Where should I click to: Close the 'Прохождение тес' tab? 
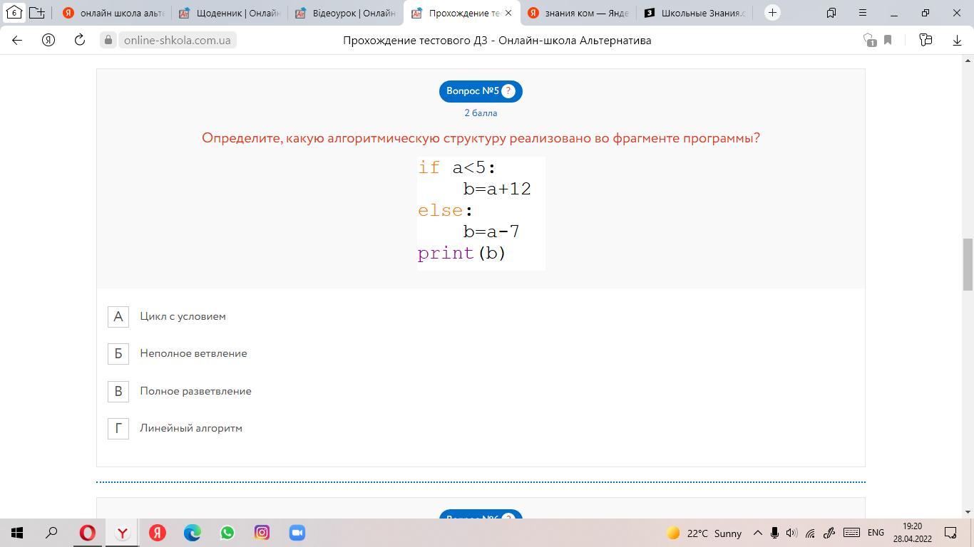(x=508, y=13)
